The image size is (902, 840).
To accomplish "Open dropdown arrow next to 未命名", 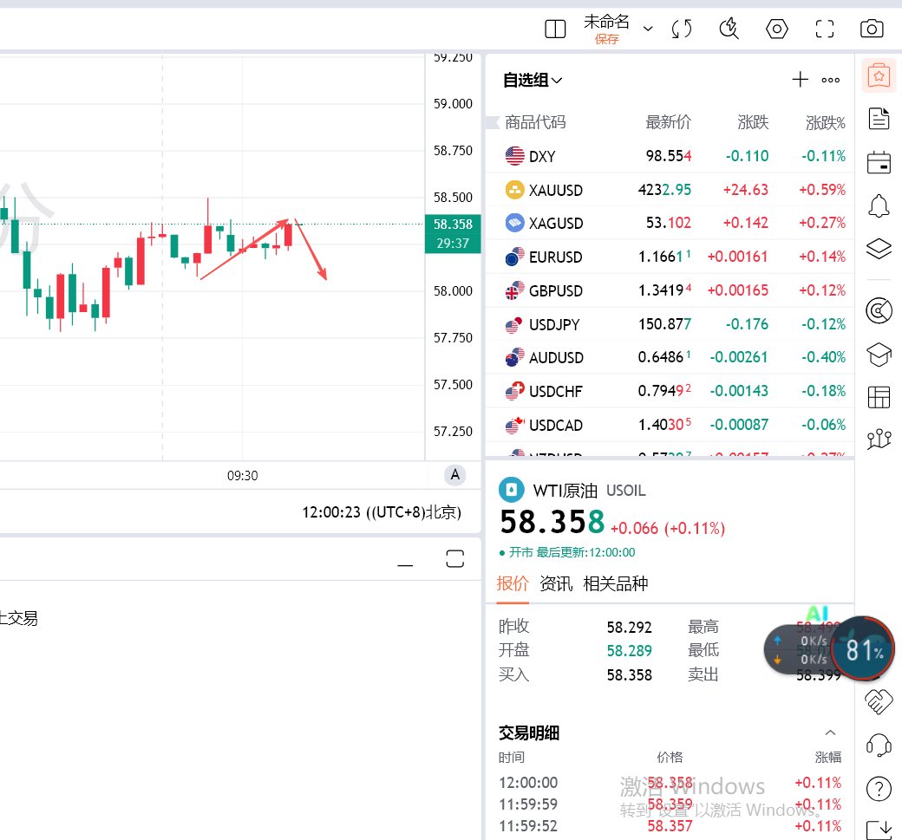I will [648, 29].
